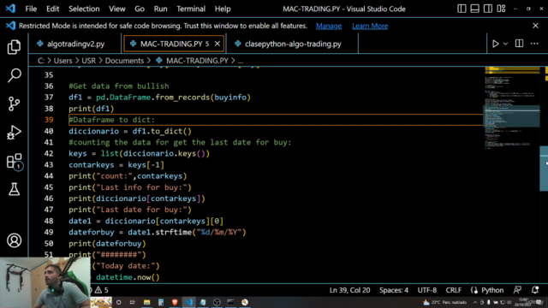Run the Python file with play button
The width and height of the screenshot is (548, 308).
495,44
